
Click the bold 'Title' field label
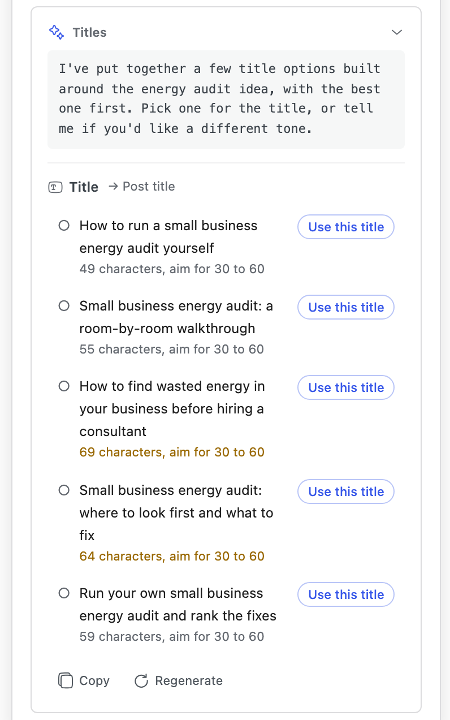[84, 187]
